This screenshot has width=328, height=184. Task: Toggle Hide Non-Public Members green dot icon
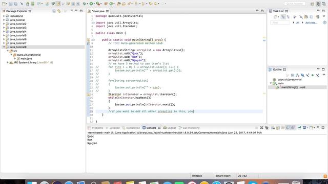313,75
